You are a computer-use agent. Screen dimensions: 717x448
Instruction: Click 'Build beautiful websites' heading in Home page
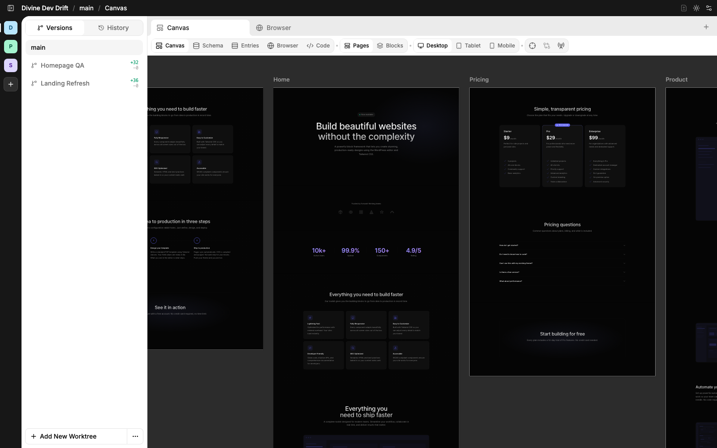(x=366, y=126)
